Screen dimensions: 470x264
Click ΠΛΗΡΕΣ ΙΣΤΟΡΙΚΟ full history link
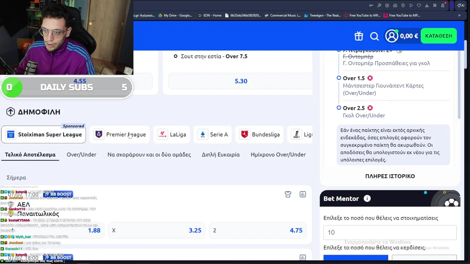(x=390, y=176)
